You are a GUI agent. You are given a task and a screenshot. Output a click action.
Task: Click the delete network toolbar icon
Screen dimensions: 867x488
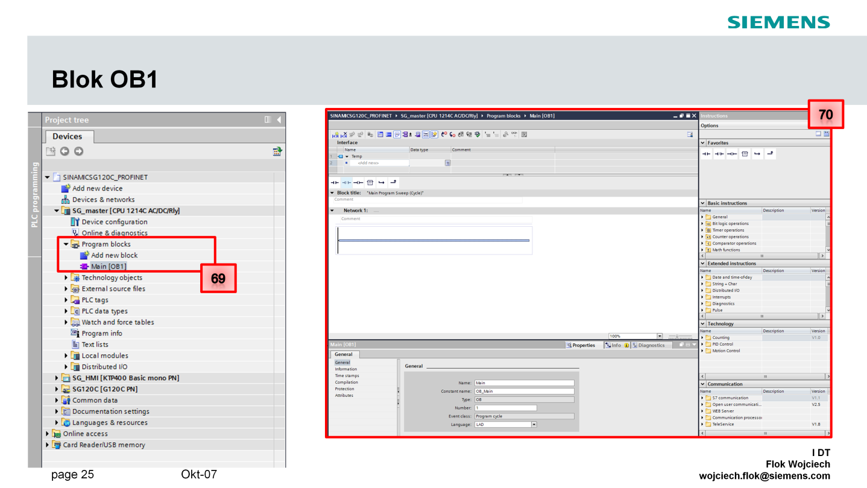344,135
